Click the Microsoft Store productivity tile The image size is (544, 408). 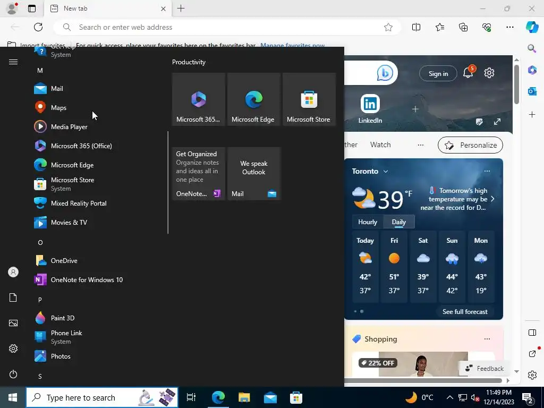(x=309, y=99)
